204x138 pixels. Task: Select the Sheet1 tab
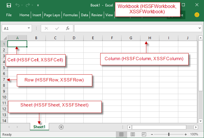click(x=39, y=127)
